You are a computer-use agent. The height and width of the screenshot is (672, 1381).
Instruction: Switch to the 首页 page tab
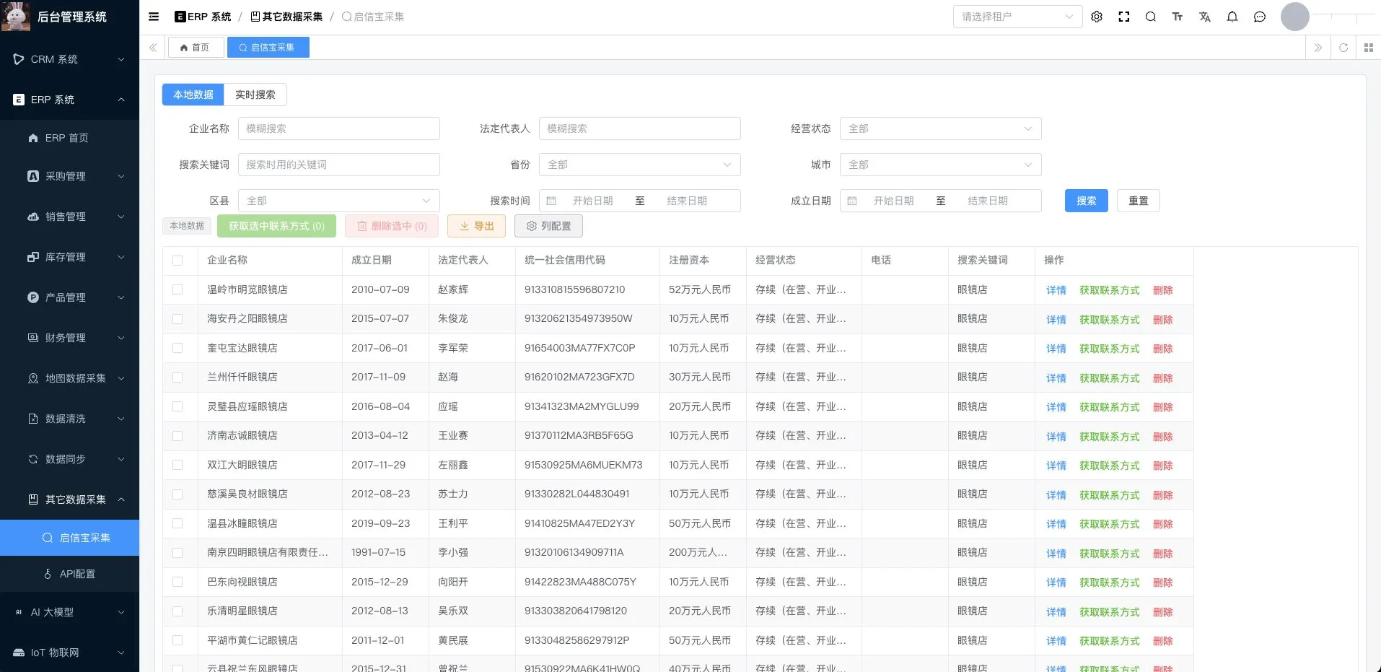[x=196, y=48]
